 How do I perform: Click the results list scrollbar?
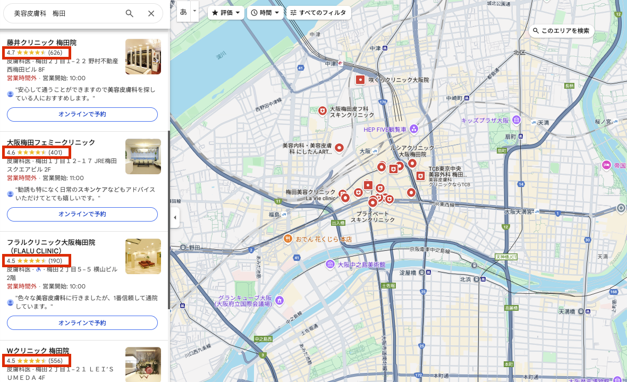click(x=168, y=220)
